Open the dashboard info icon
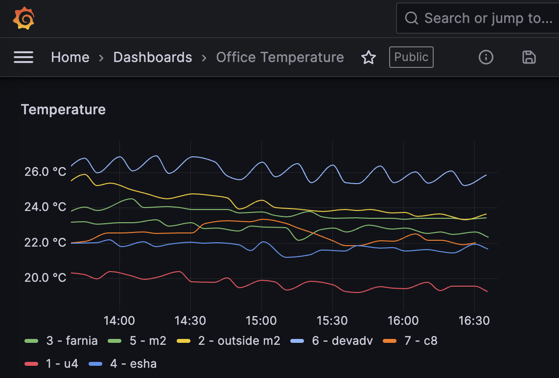559x378 pixels. click(x=486, y=58)
